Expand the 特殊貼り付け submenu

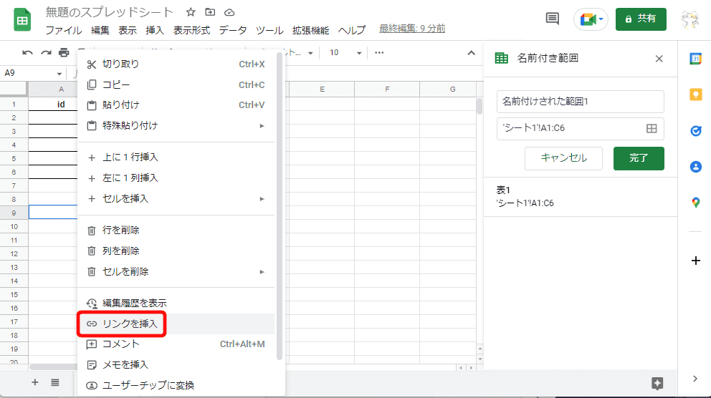click(176, 125)
